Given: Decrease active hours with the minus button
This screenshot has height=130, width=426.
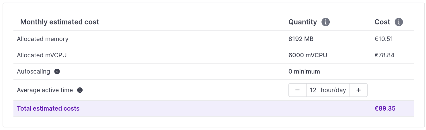Looking at the screenshot, I should tap(297, 90).
